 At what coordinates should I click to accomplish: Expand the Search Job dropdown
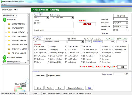point(127,19)
